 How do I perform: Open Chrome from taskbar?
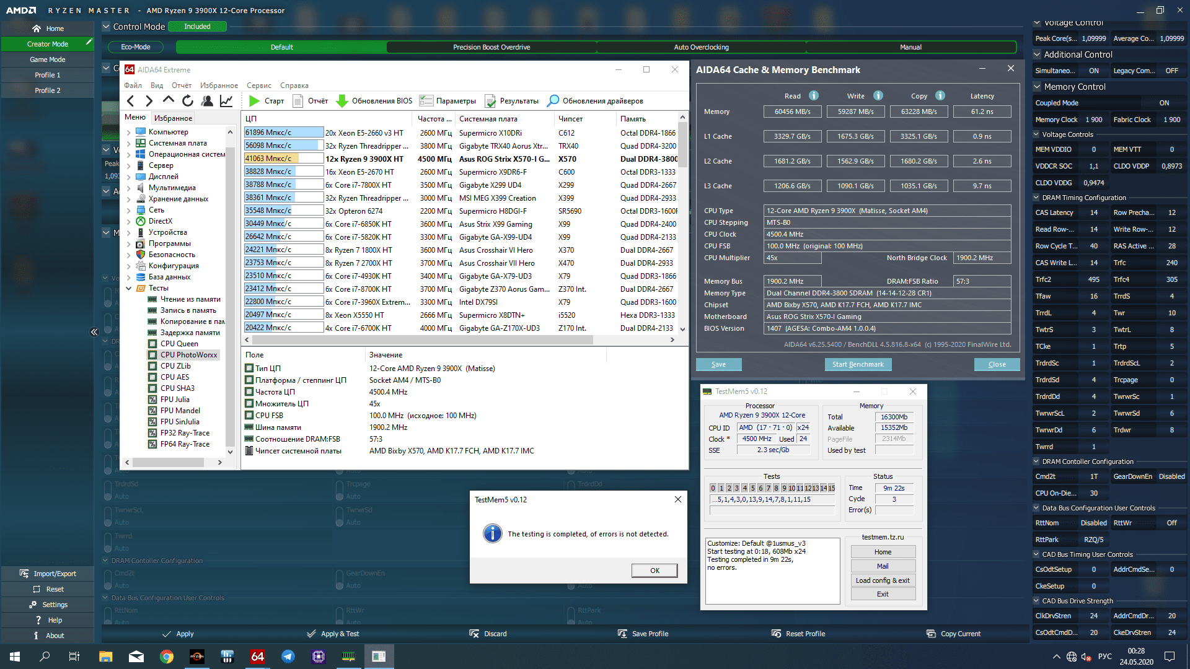167,657
